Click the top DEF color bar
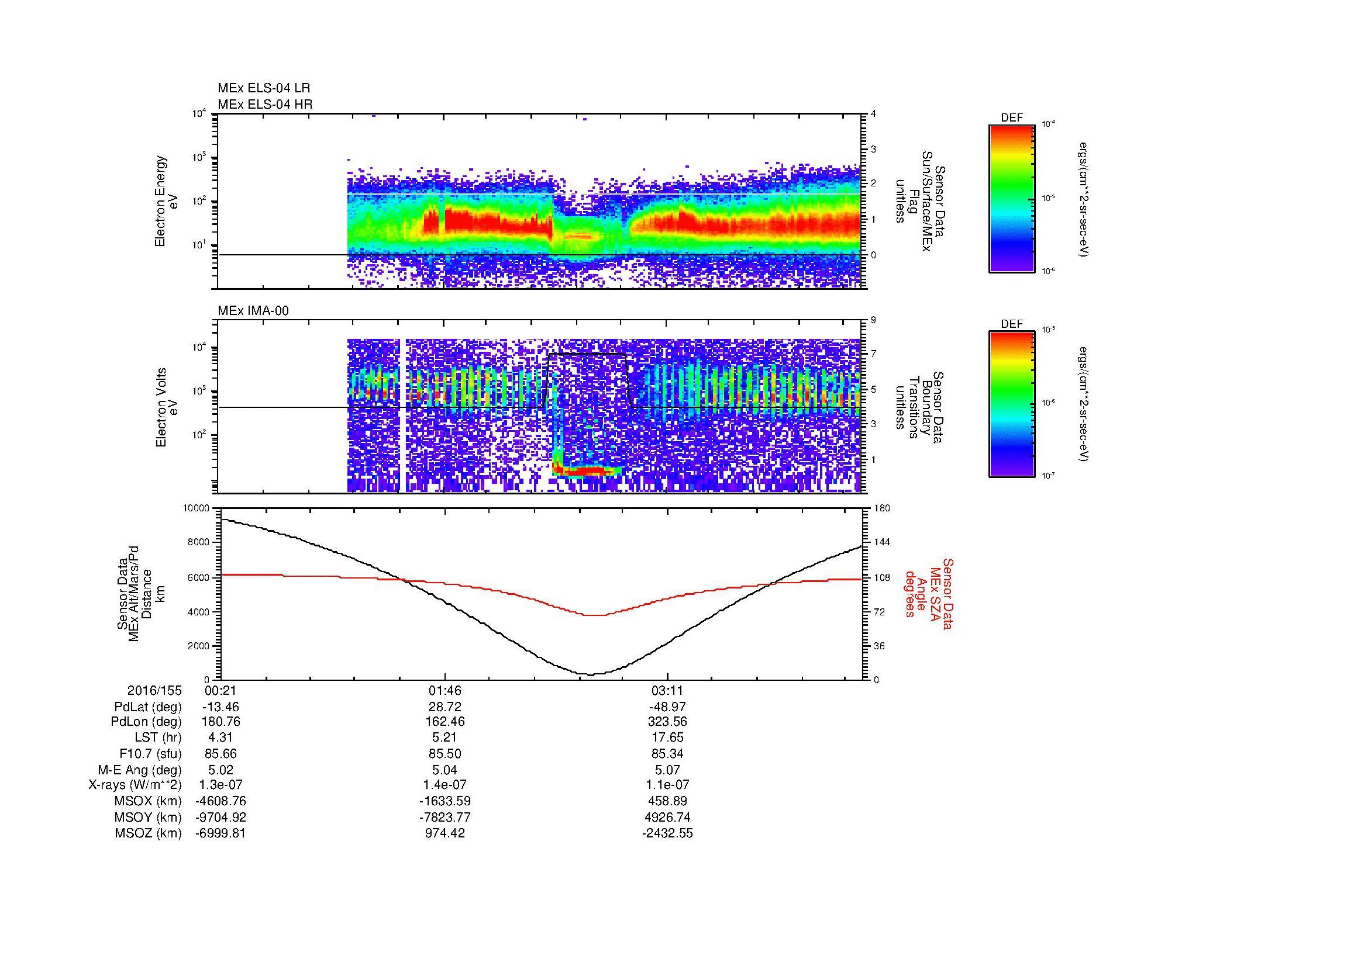This screenshot has height=966, width=1368. point(1012,198)
